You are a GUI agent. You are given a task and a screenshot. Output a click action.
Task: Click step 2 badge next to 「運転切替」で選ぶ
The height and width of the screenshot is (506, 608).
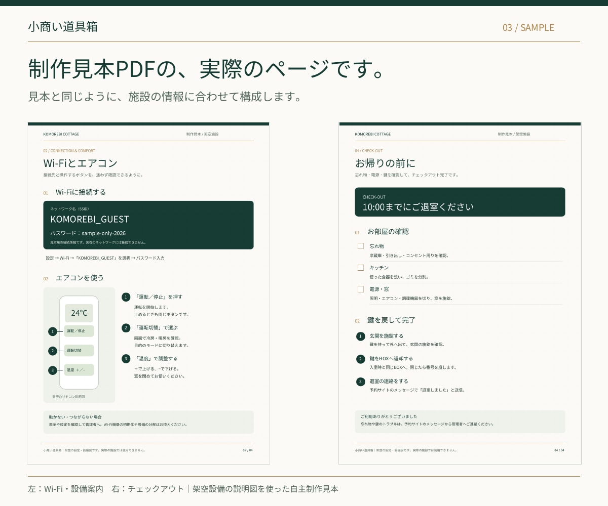click(x=126, y=328)
